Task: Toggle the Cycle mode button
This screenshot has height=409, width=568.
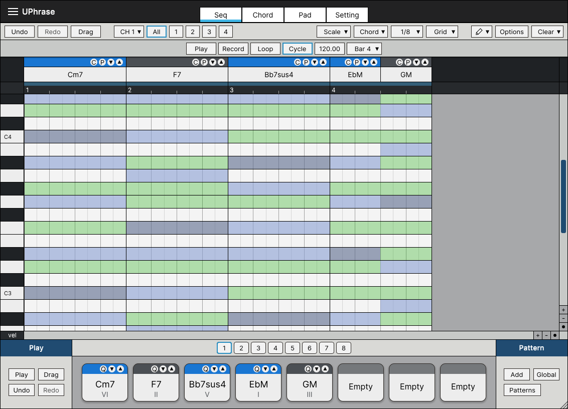Action: pyautogui.click(x=298, y=49)
